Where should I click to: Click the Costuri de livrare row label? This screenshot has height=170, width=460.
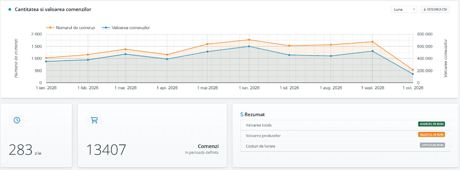coord(261,146)
